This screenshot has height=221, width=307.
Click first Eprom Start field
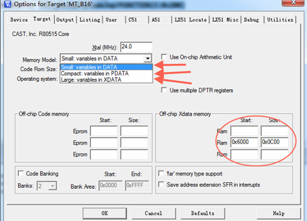(104, 131)
